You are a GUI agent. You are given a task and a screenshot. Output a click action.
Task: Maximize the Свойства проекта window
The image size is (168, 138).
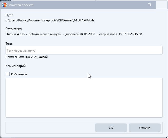point(149,5)
